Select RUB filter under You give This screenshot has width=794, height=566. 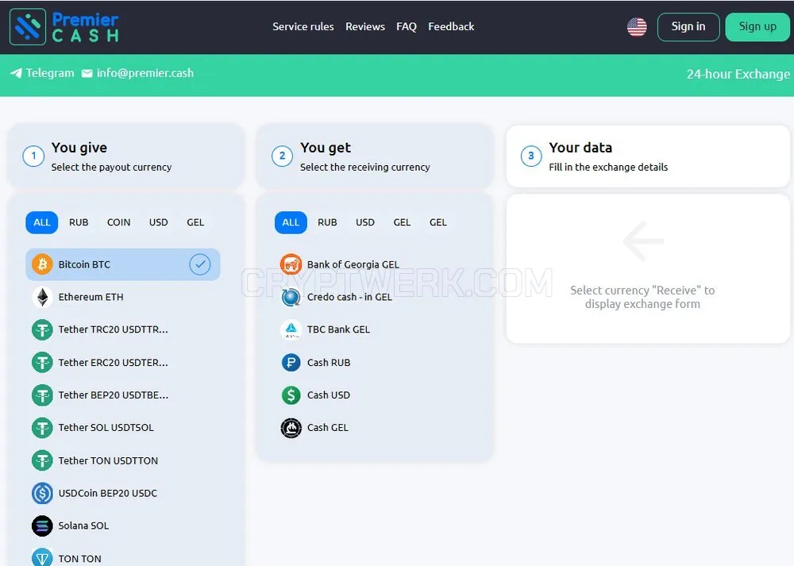click(79, 222)
